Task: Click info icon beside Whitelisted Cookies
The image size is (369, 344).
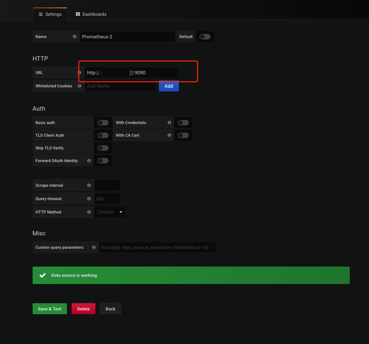Action: coord(79,86)
